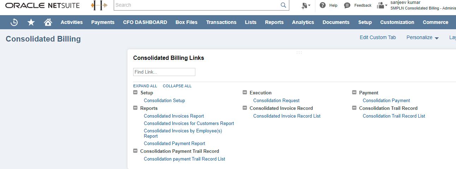
Task: Open the Setup menu in navigation bar
Action: [365, 22]
